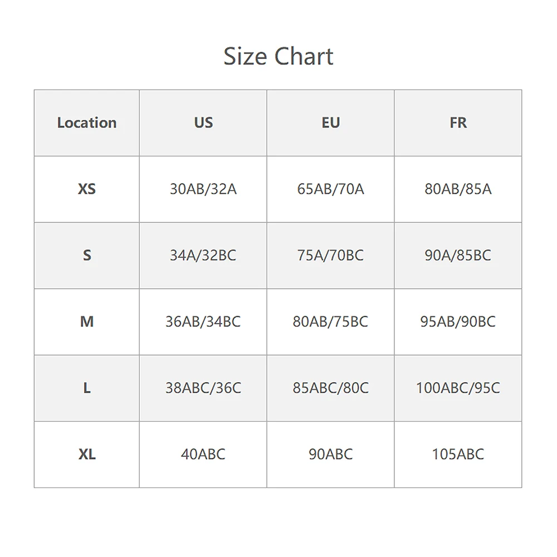This screenshot has height=557, width=557.
Task: Select the Location column header
Action: pyautogui.click(x=87, y=123)
